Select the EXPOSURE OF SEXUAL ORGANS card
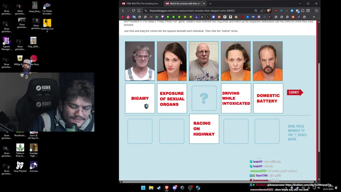Viewport: 341px width, 192px height. (172, 98)
